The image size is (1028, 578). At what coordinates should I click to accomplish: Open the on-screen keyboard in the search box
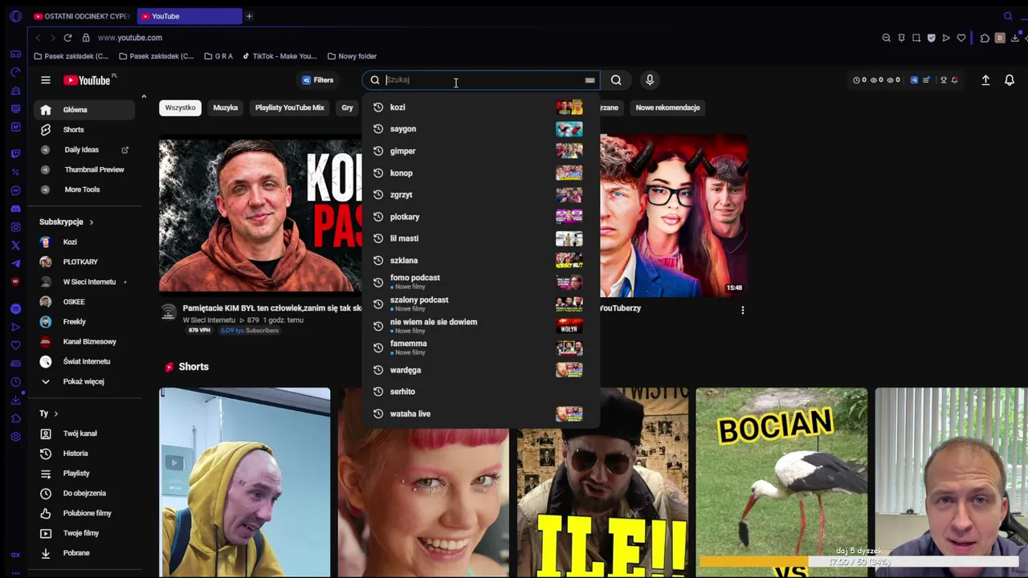(x=589, y=80)
